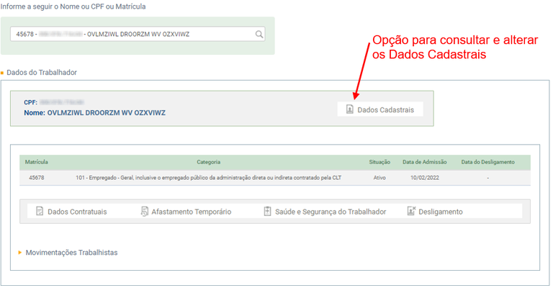
Task: Click the Matrícula column header
Action: (x=37, y=162)
